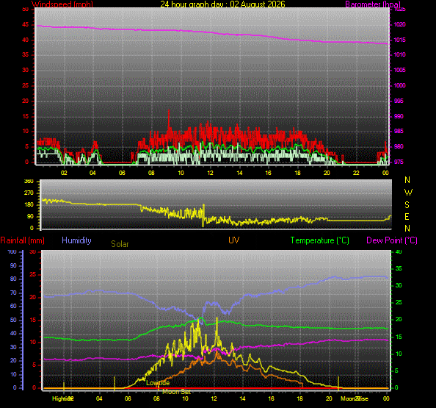Click the 'Windspeed (mph)' axis title

pos(62,4)
